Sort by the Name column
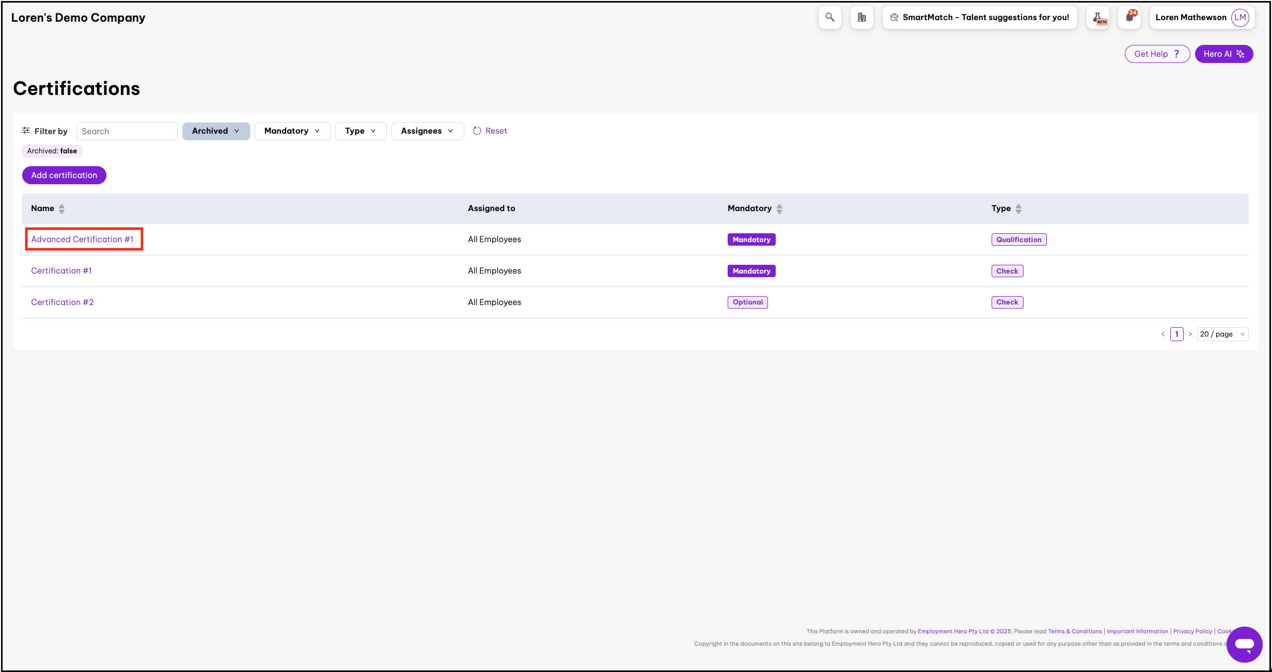The height and width of the screenshot is (672, 1272). pos(61,209)
